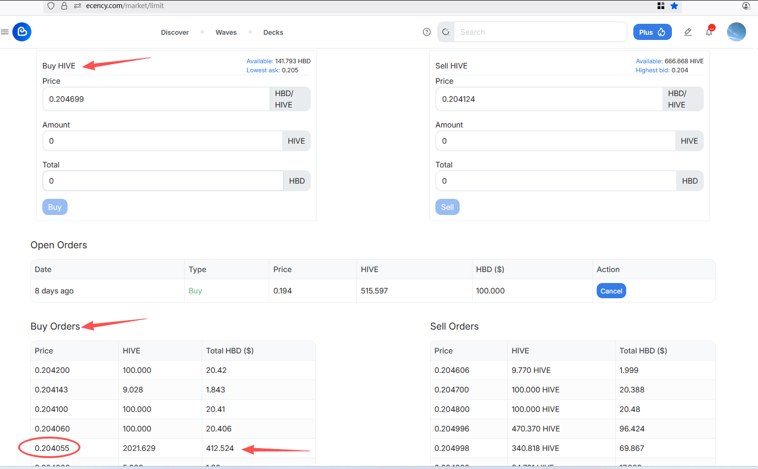Click buy order total 412.524
Viewport: 758px width, 469px height.
[x=220, y=448]
